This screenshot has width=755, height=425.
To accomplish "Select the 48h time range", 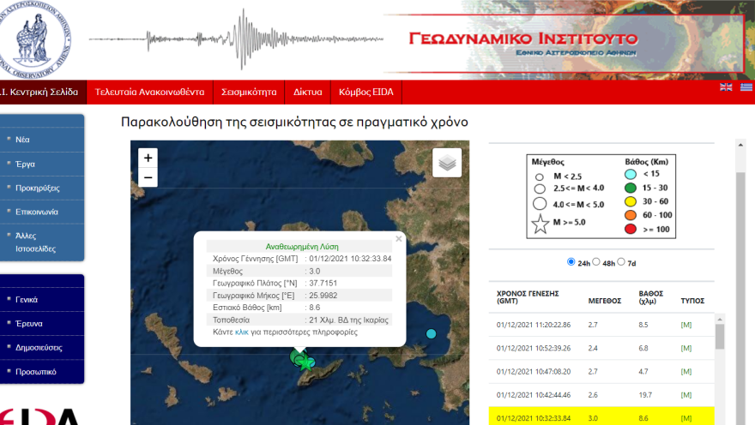I will (x=596, y=262).
